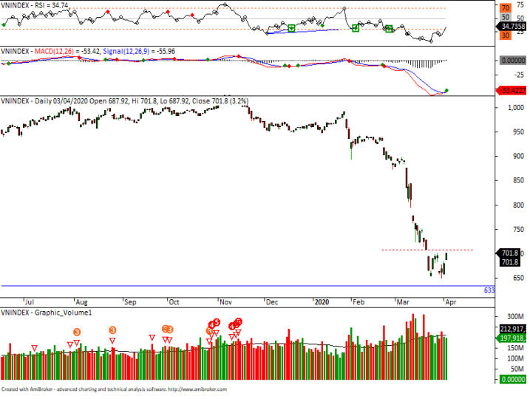Viewport: 530px width, 399px height.
Task: Select the green diamond at the MACD line's end
Action: coord(446,90)
